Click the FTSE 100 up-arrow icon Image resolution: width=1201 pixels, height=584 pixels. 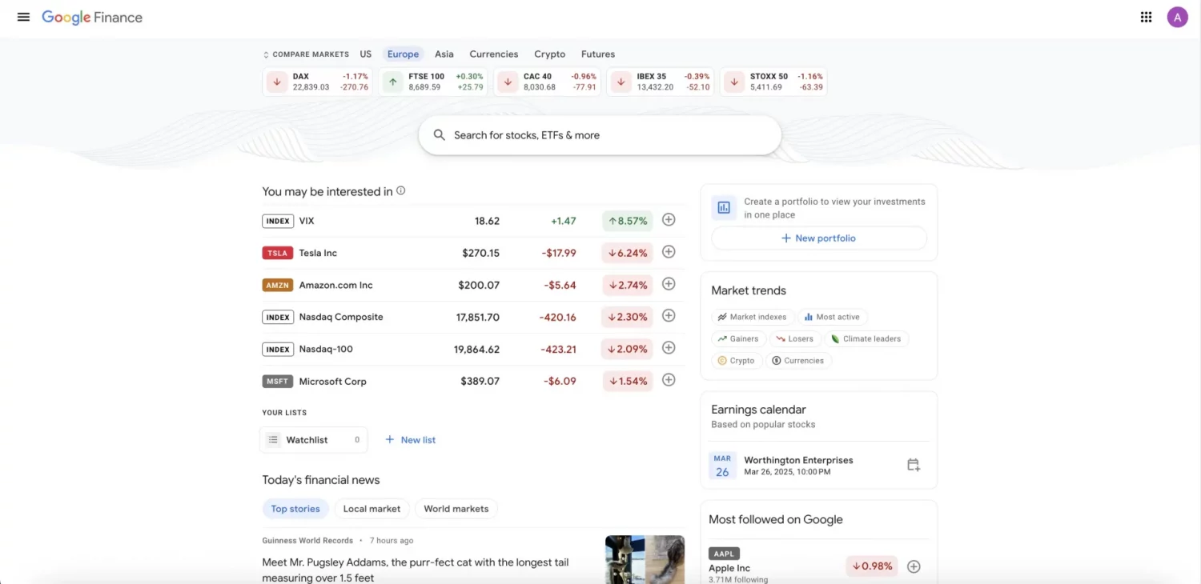(392, 82)
